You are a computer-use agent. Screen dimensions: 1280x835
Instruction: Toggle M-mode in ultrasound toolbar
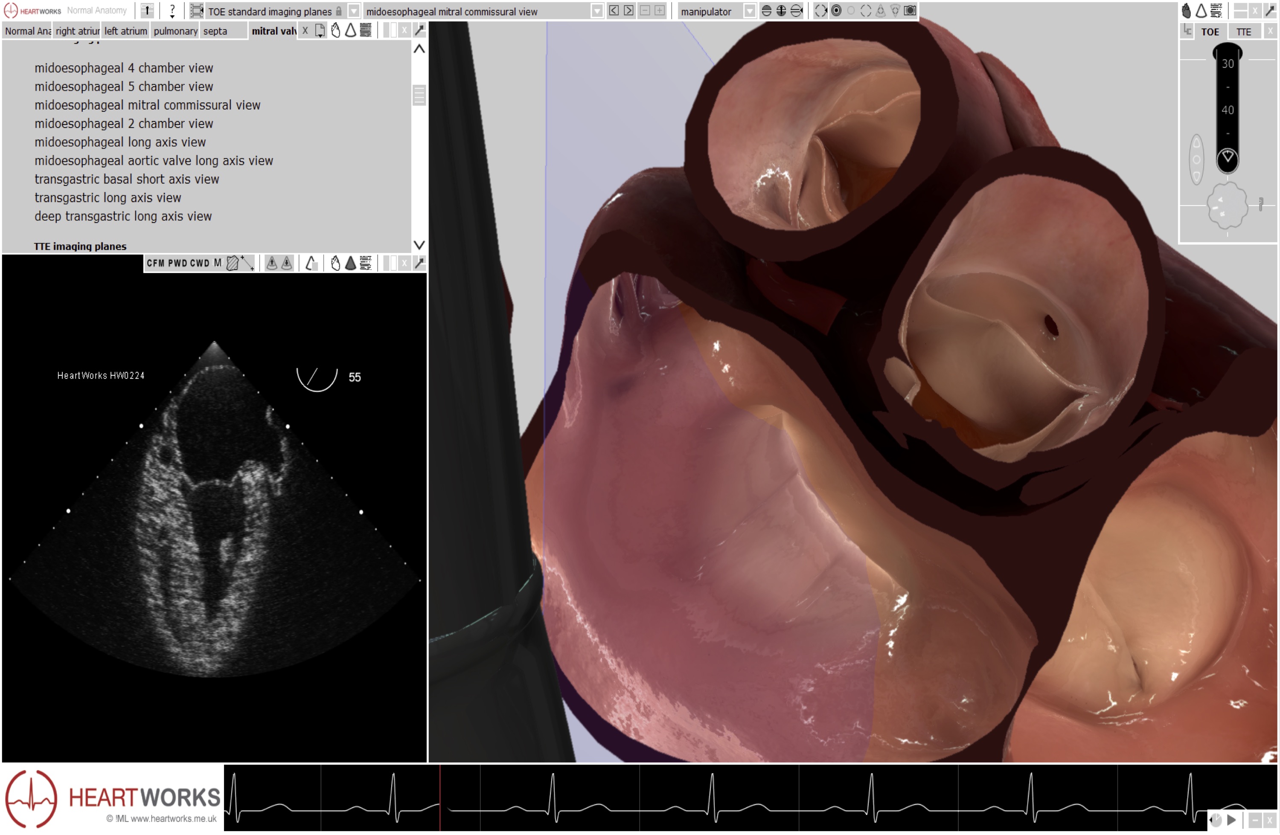(x=218, y=264)
